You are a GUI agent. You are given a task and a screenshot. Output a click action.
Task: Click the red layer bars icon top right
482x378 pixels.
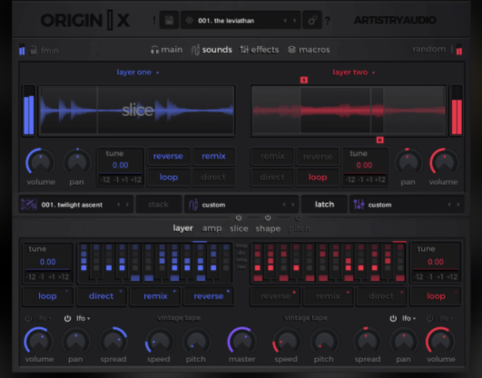coord(459,50)
